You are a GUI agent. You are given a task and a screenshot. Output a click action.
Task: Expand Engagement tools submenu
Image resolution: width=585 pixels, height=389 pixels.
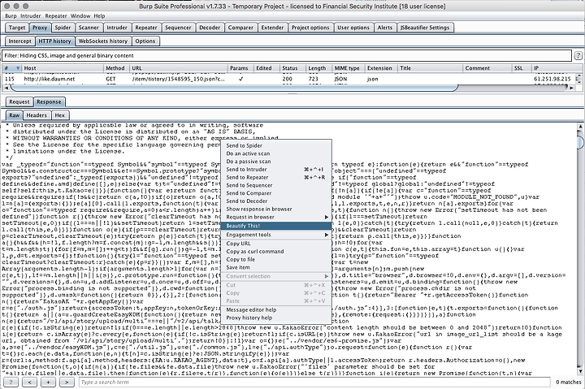(x=276, y=235)
